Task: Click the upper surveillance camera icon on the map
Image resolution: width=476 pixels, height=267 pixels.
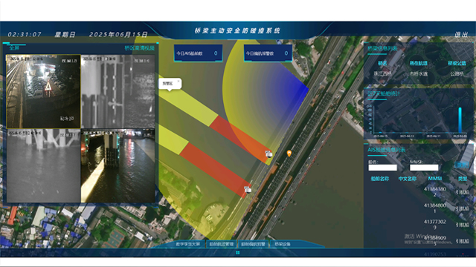Action: coord(268,154)
